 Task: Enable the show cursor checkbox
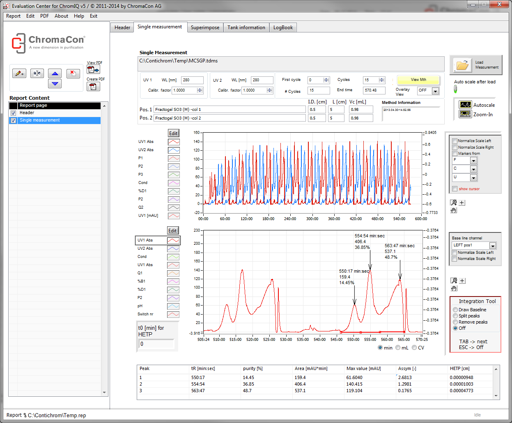(x=455, y=189)
